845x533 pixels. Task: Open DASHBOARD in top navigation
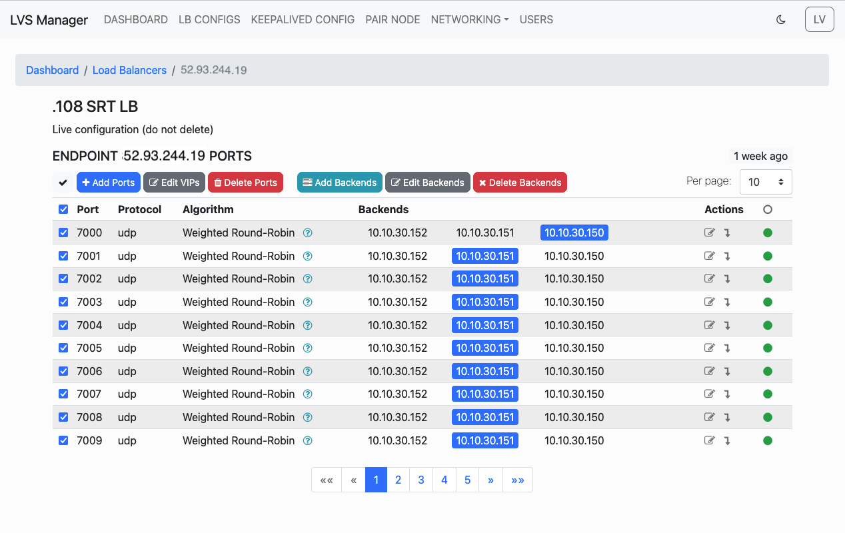point(136,19)
